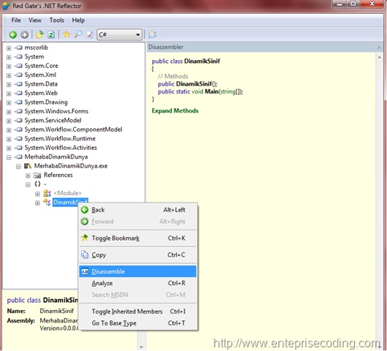Image resolution: width=387 pixels, height=351 pixels.
Task: Click the Back icon in context menu
Action: (x=85, y=210)
